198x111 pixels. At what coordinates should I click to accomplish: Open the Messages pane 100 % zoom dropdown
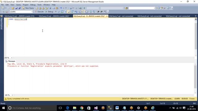pos(12,95)
